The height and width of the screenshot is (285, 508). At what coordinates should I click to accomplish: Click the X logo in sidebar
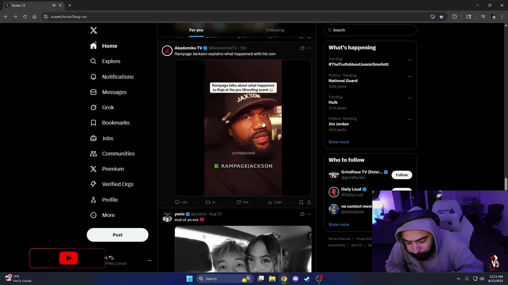click(93, 30)
